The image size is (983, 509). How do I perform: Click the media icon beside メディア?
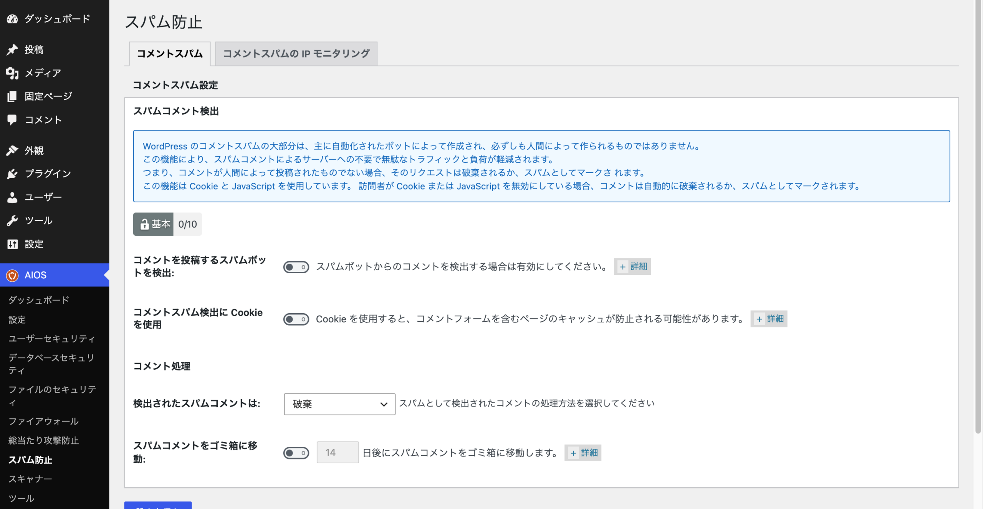tap(12, 73)
